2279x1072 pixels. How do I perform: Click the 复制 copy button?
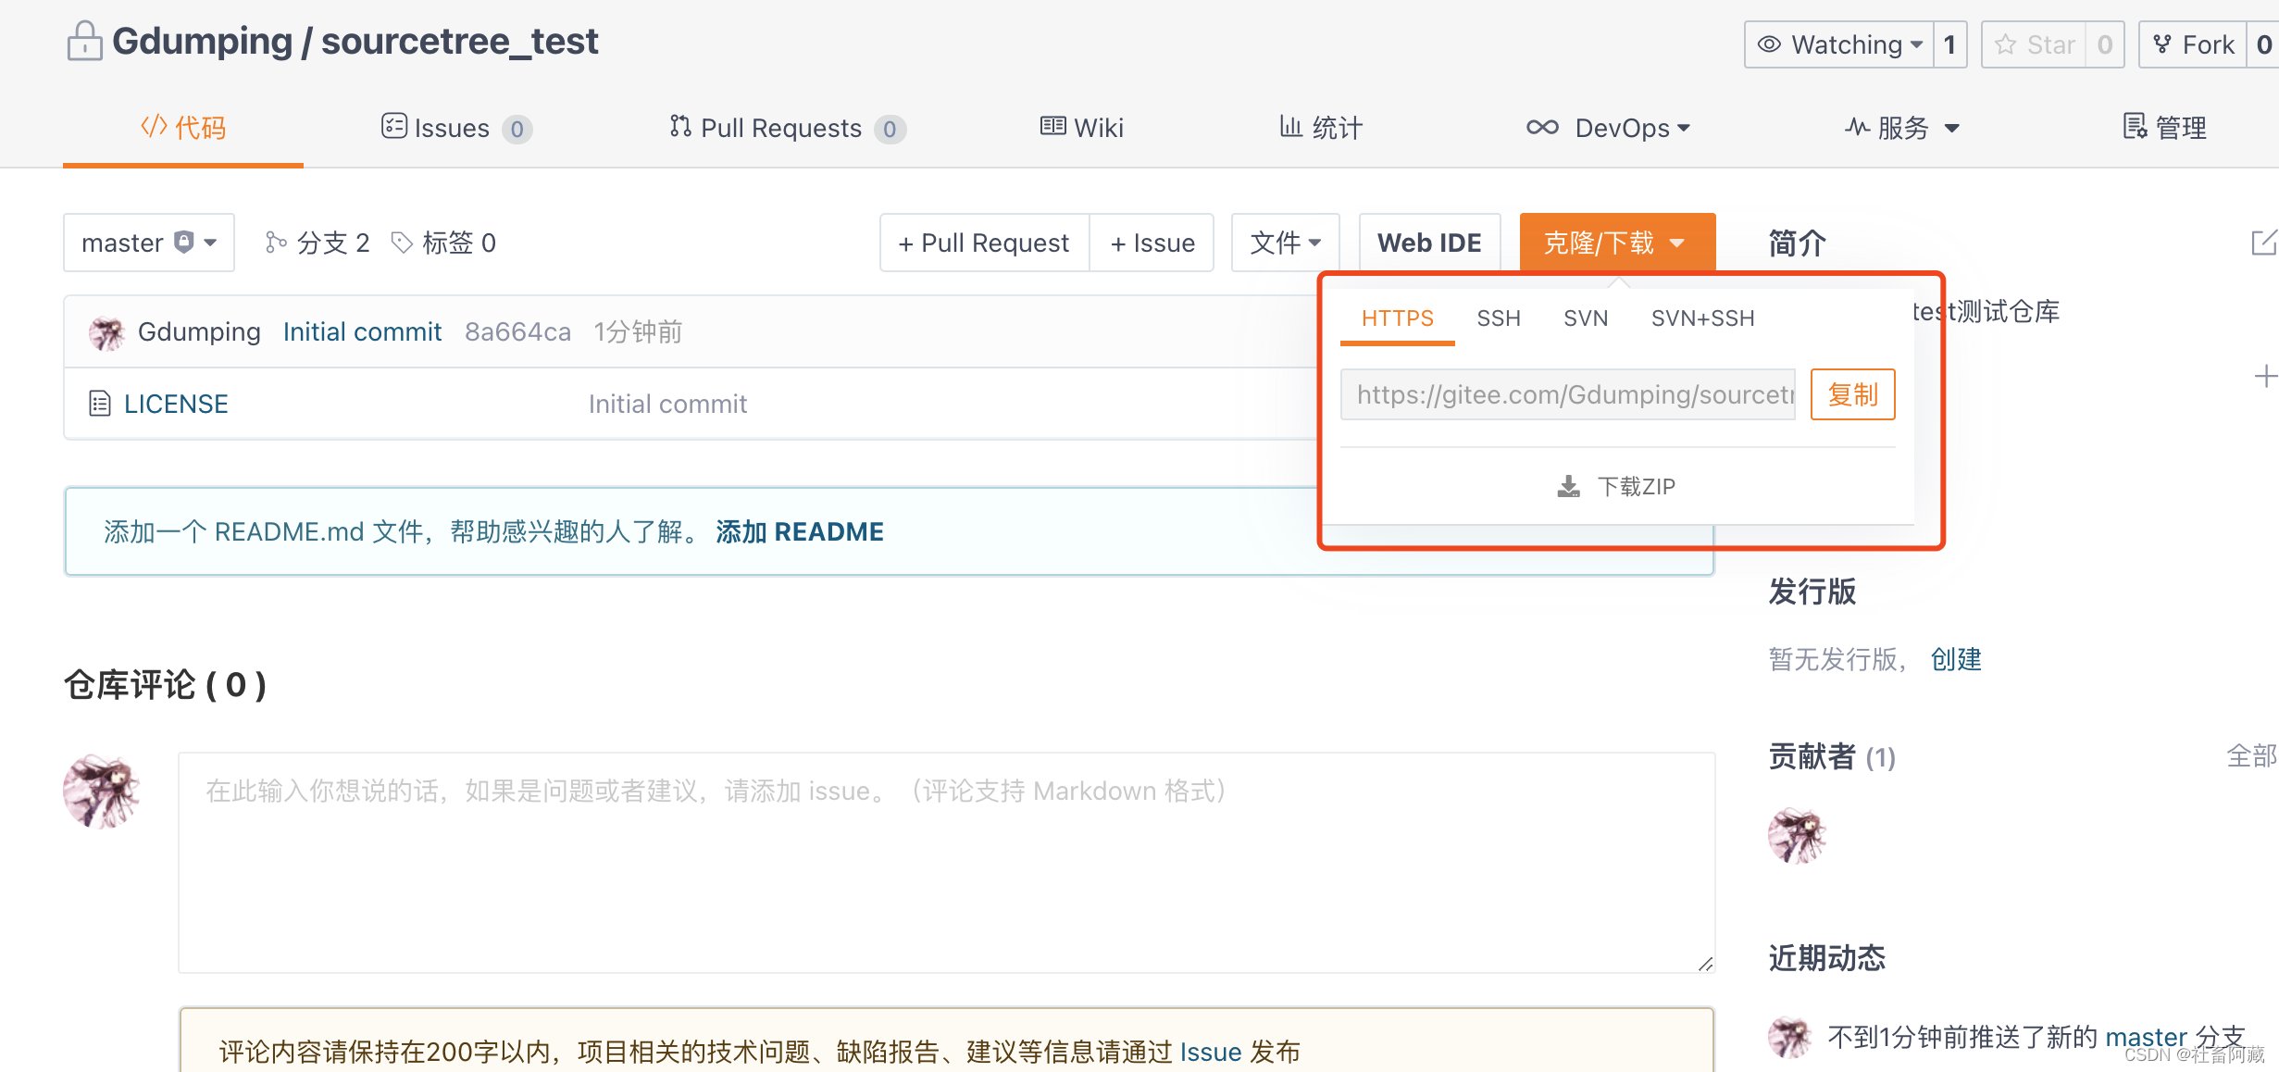[x=1852, y=394]
